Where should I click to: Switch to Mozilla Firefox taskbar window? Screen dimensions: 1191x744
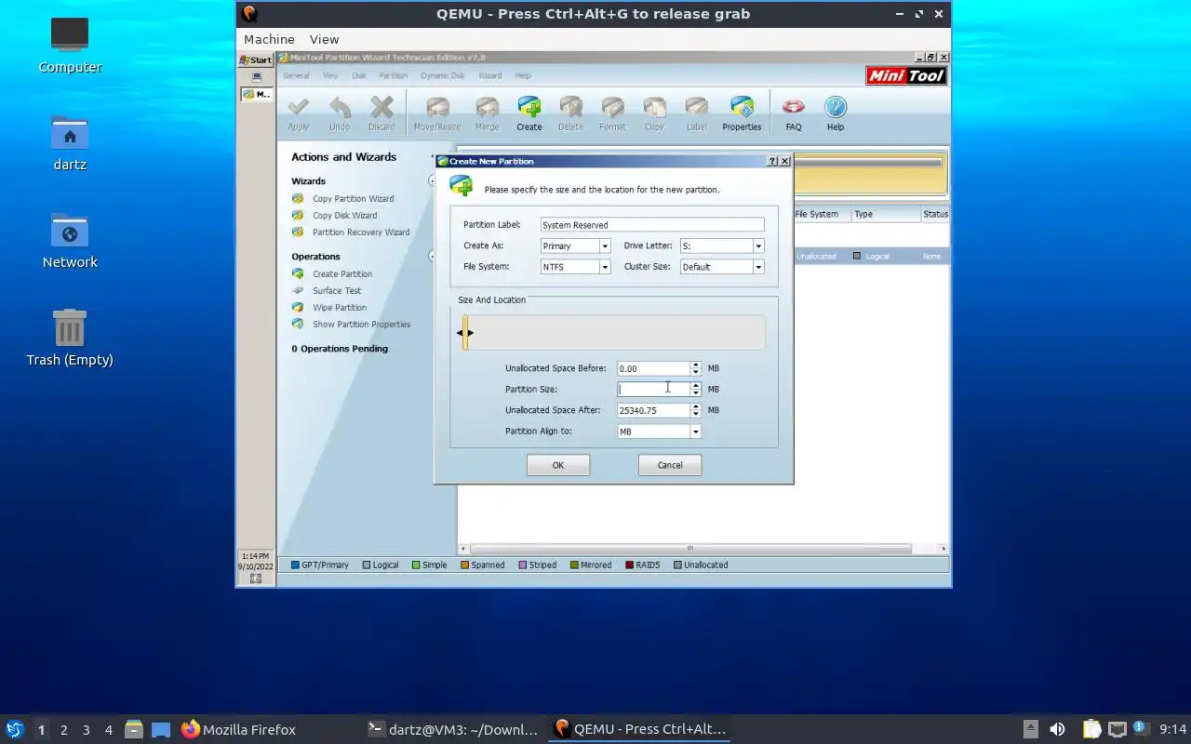(239, 730)
